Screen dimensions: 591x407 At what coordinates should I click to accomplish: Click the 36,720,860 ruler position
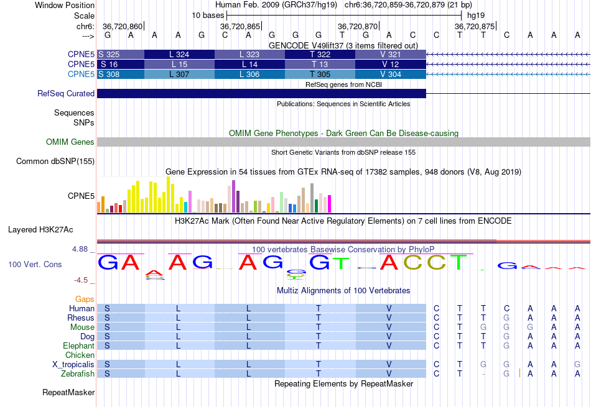coord(123,26)
